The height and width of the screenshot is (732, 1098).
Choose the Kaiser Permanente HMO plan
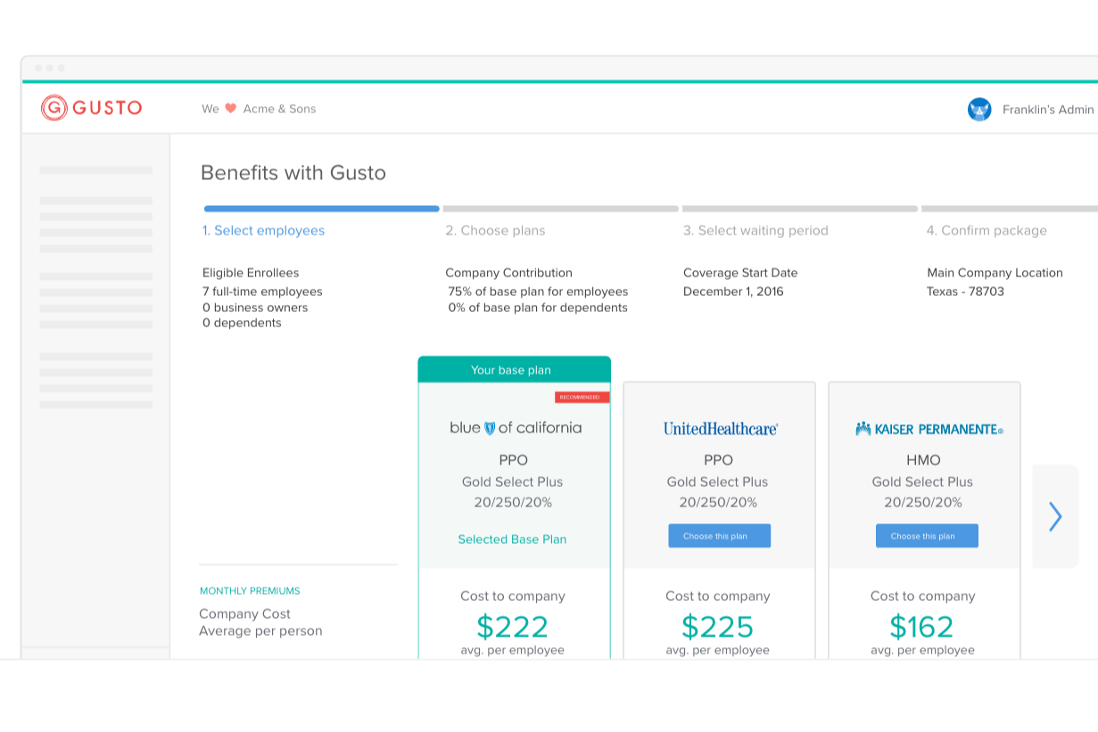[927, 536]
